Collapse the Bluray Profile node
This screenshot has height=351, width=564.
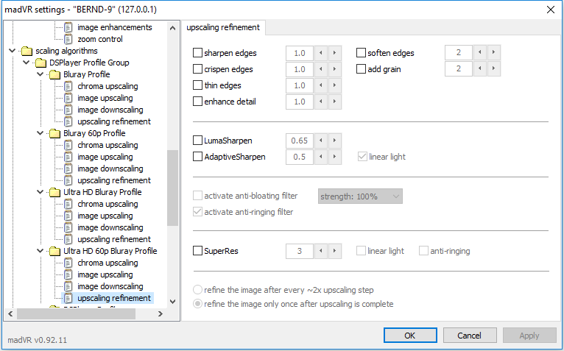(40, 74)
